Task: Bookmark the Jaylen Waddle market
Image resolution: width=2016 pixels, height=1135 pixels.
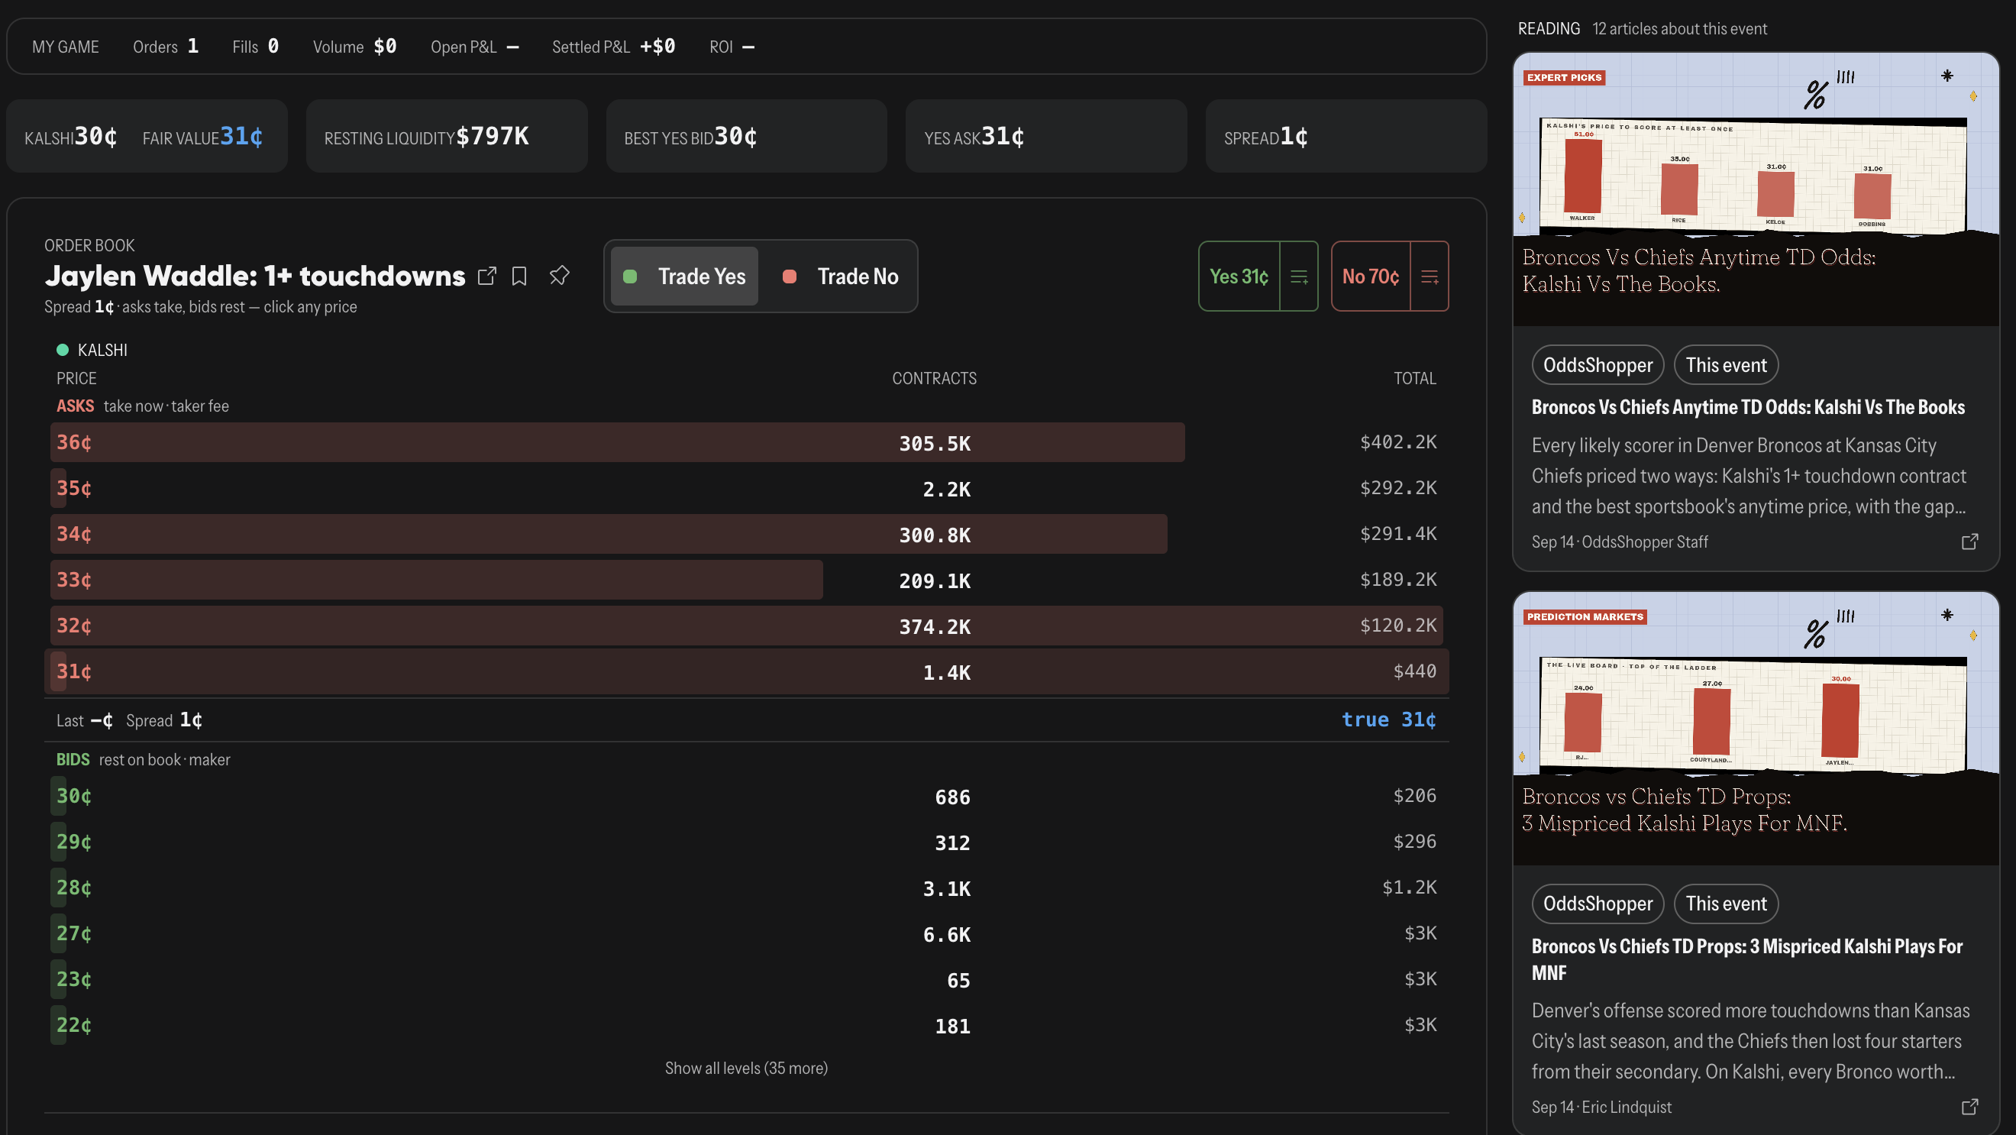Action: pos(519,276)
